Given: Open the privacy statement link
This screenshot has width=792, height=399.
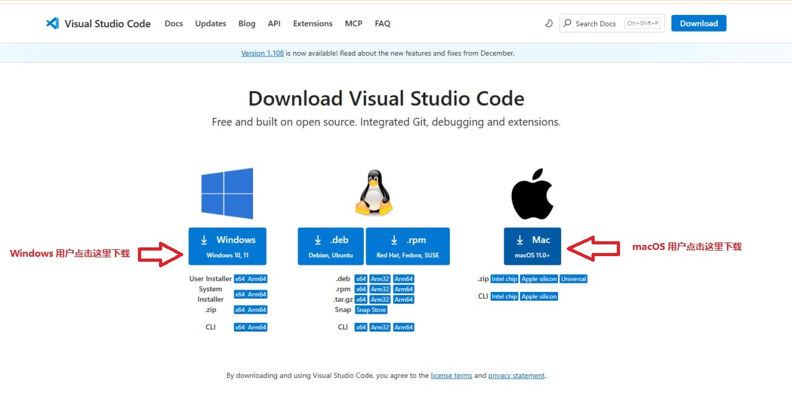Looking at the screenshot, I should [x=516, y=375].
